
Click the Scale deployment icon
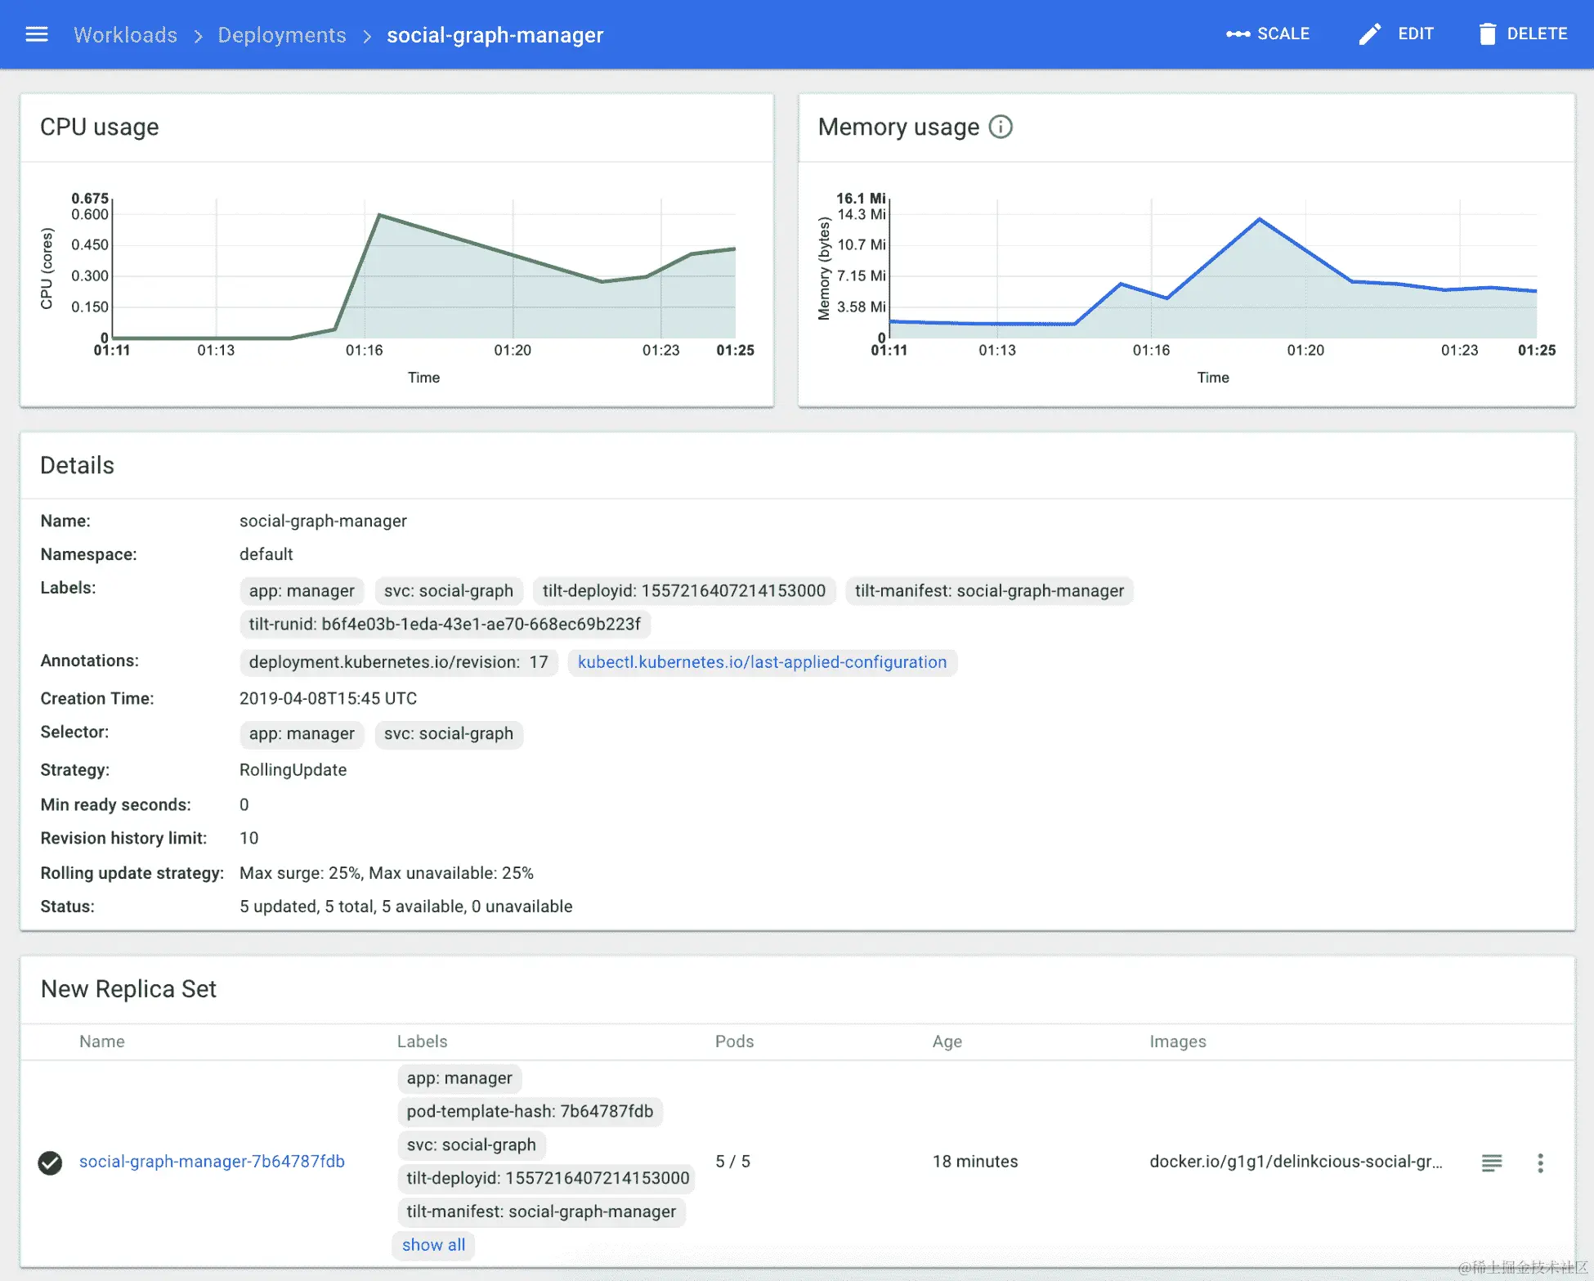(1238, 34)
